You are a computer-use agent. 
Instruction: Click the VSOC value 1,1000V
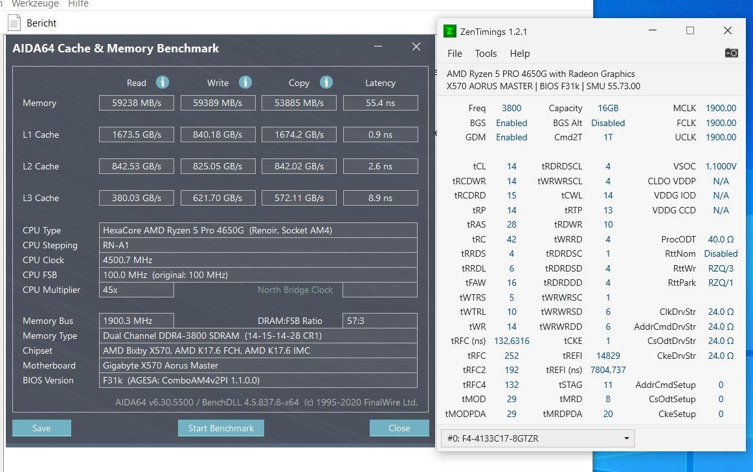click(721, 166)
